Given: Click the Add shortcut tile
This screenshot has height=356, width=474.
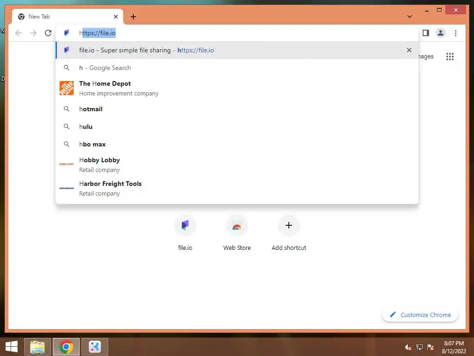Looking at the screenshot, I should (289, 233).
